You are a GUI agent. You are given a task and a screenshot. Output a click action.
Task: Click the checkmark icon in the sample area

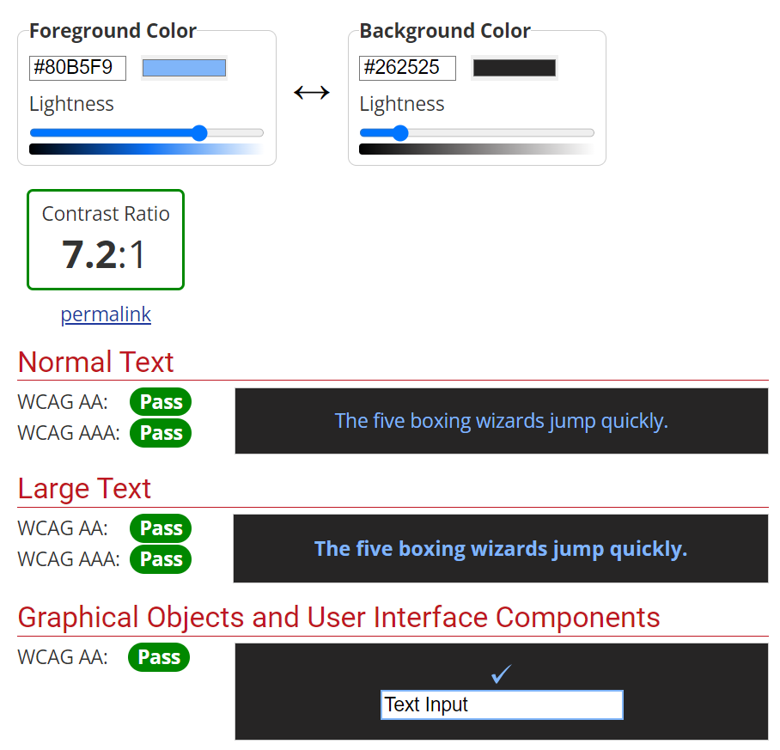501,674
